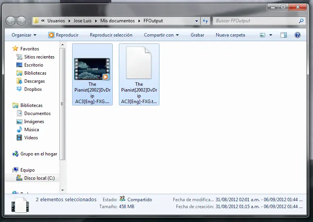Click the Disco local drive icon
313x222 pixels.
pyautogui.click(x=19, y=178)
